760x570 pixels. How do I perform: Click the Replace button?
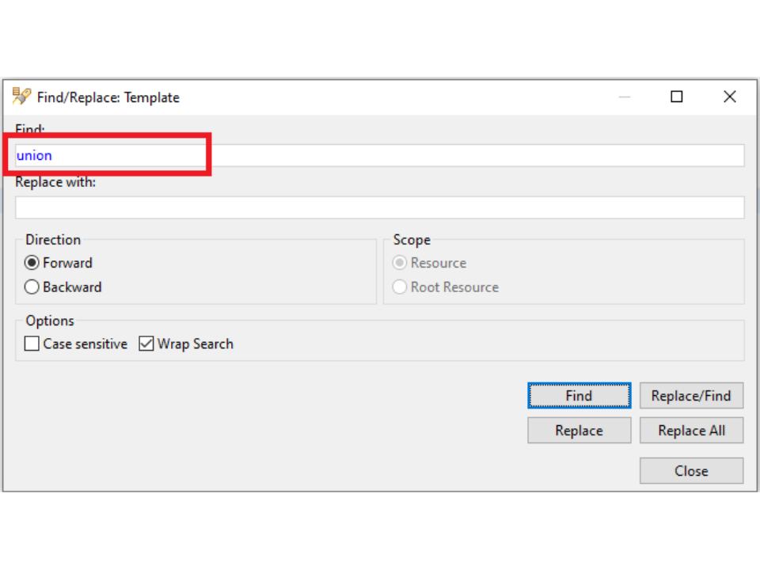579,431
